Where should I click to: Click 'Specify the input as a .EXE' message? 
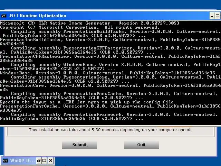[87, 102]
